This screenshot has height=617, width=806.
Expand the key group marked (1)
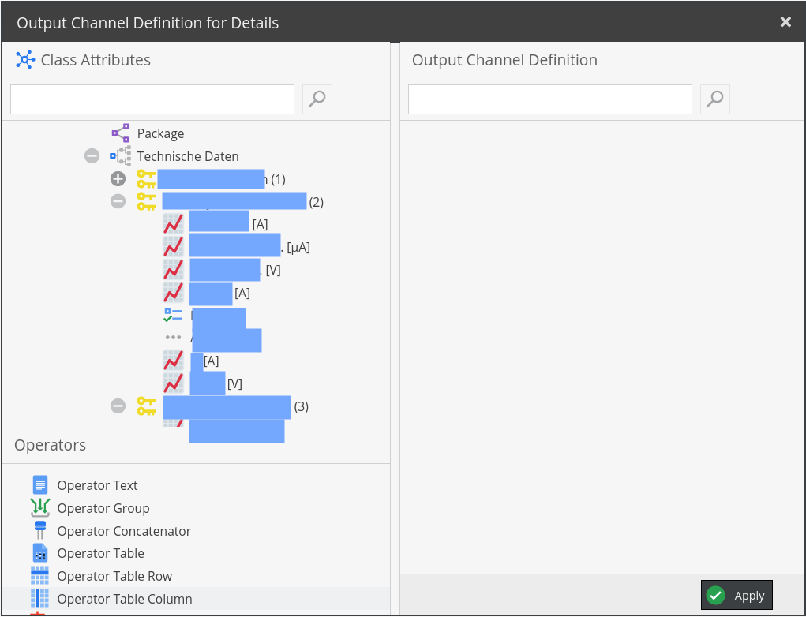click(118, 179)
